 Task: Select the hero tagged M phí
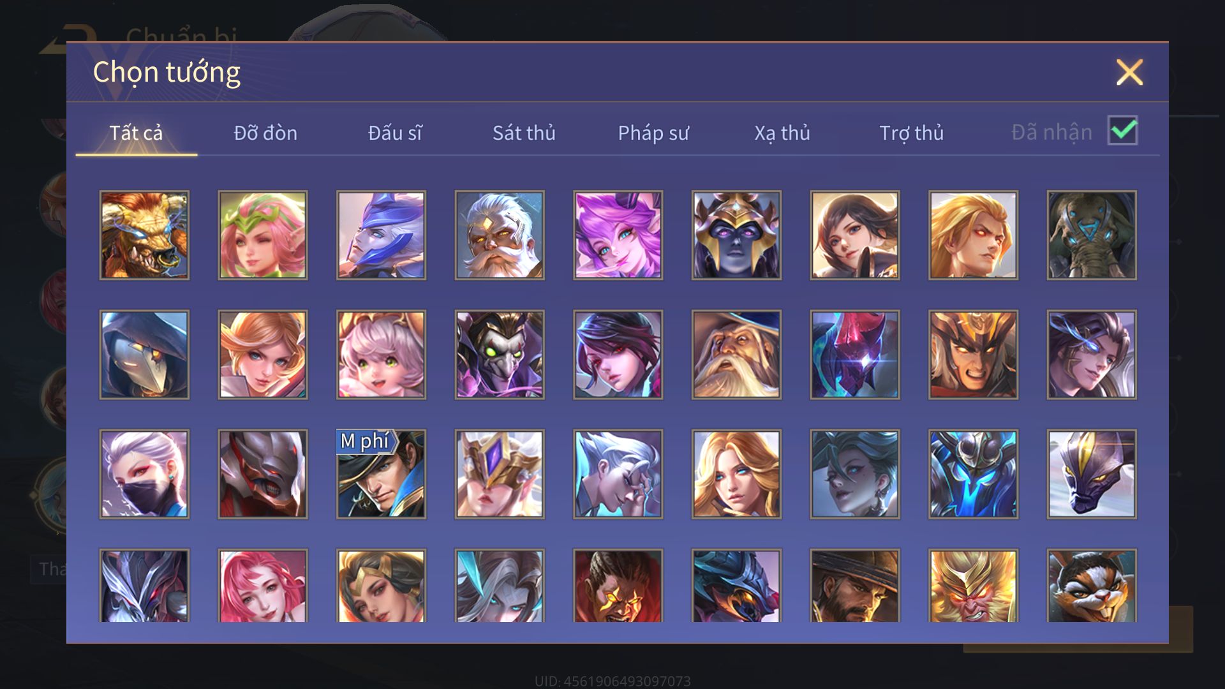click(382, 474)
